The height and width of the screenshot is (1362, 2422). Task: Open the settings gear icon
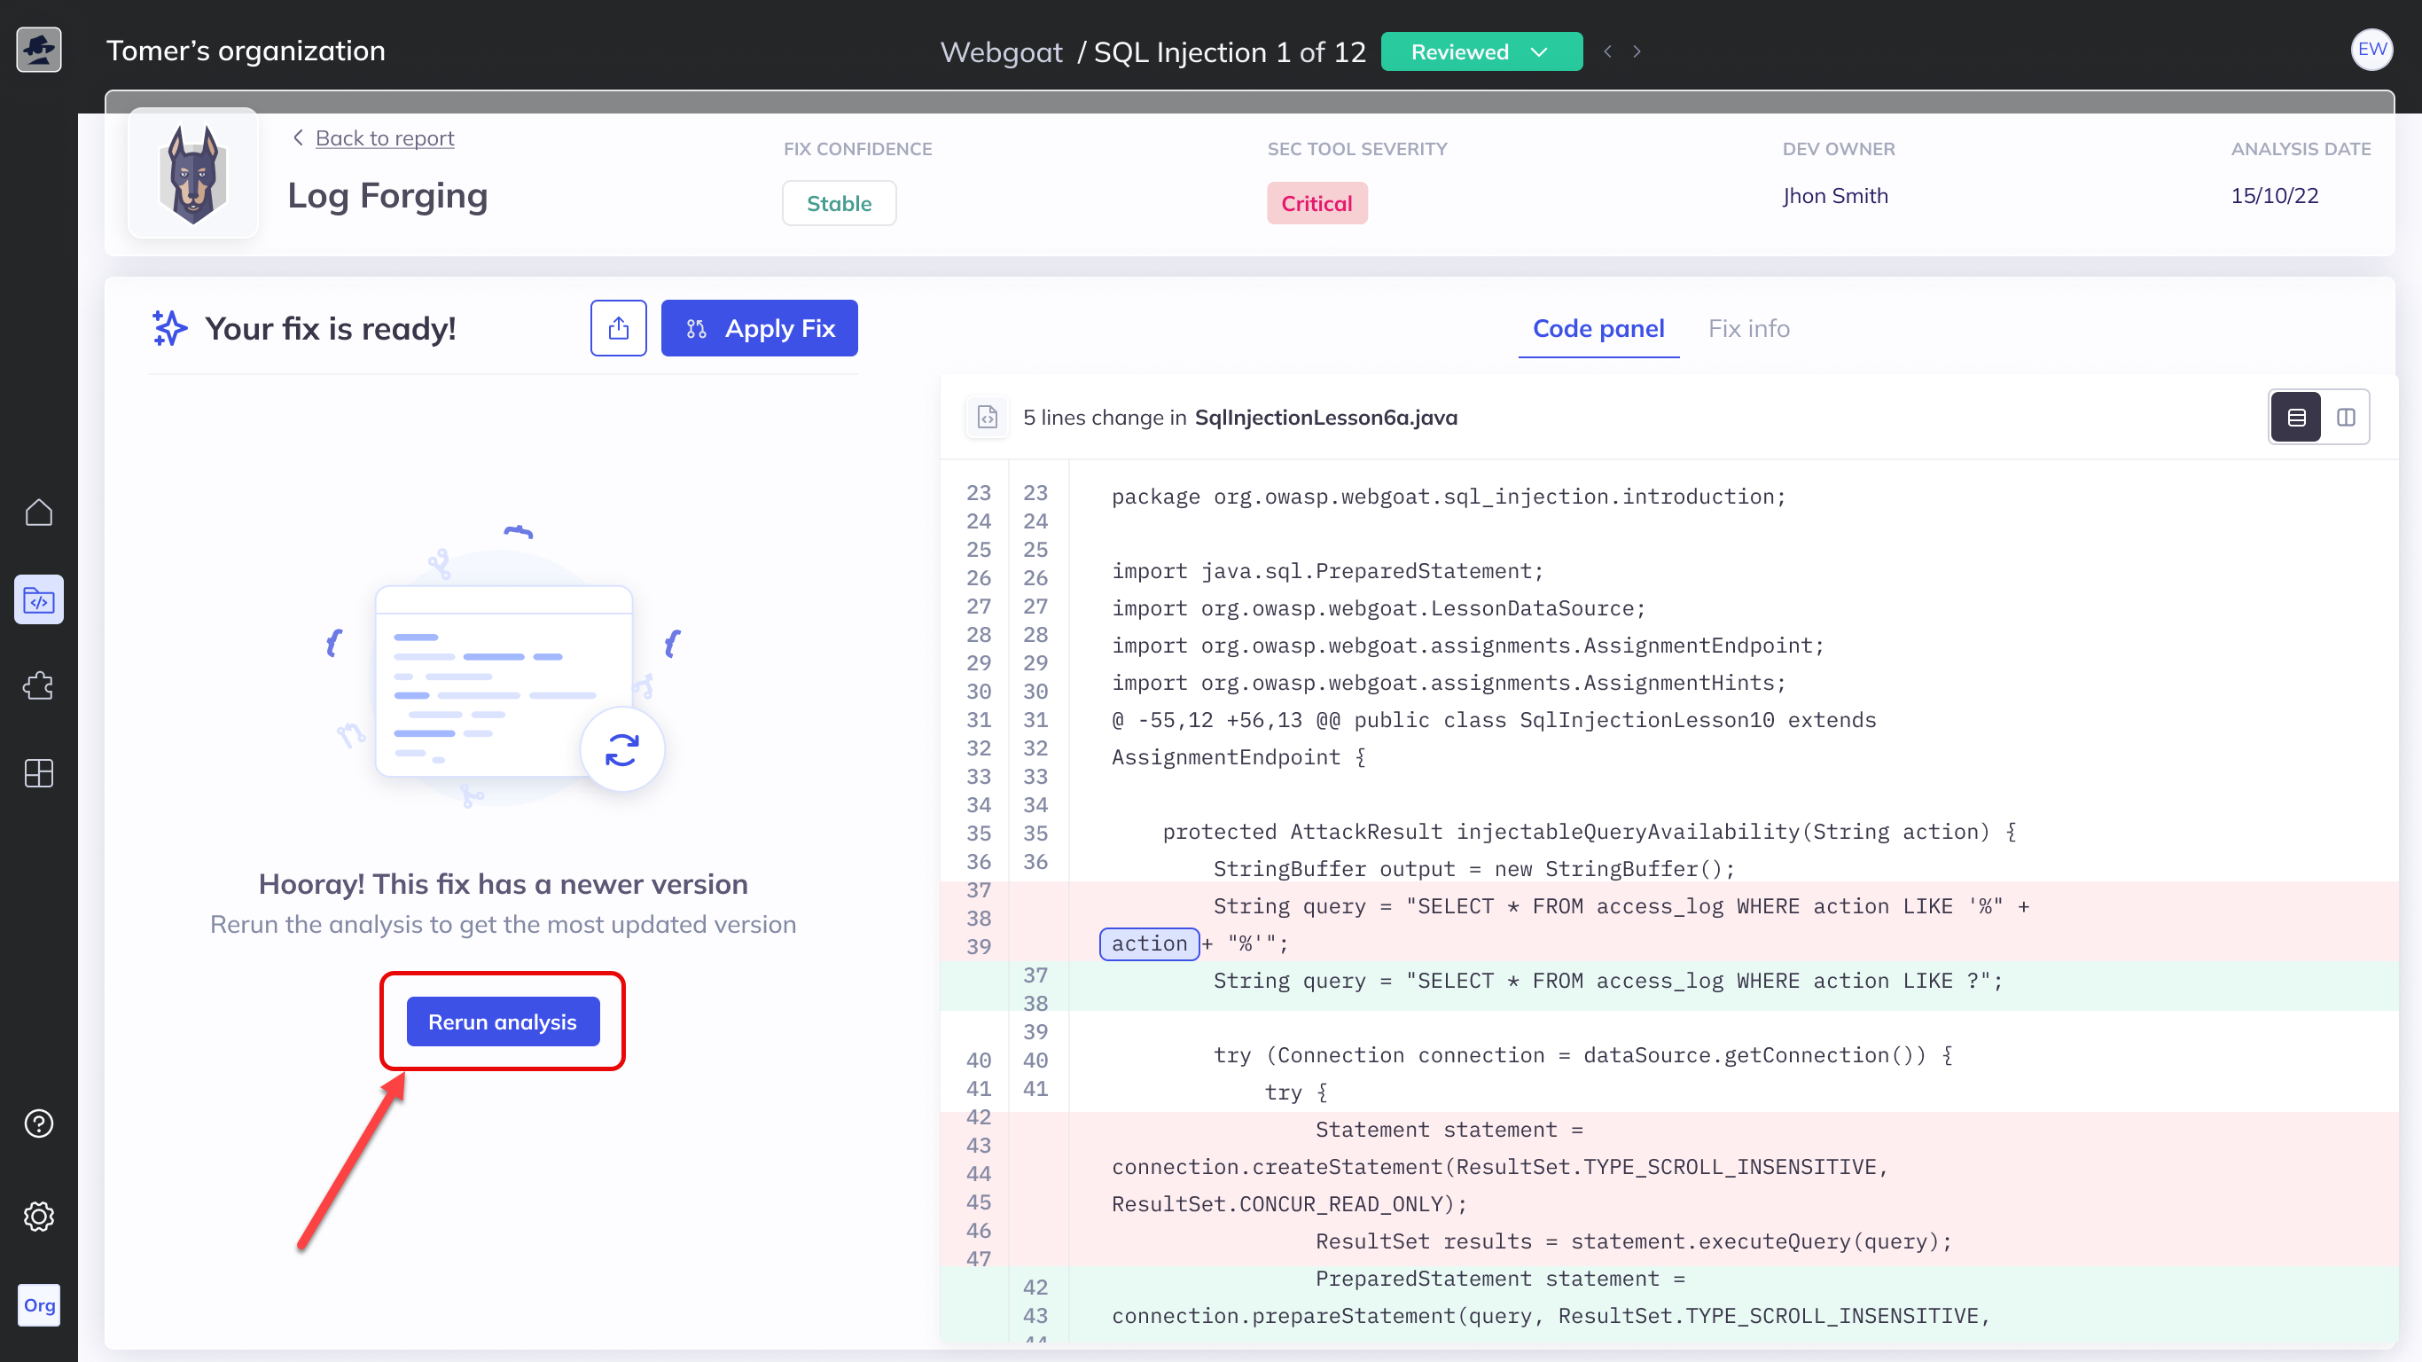tap(38, 1217)
